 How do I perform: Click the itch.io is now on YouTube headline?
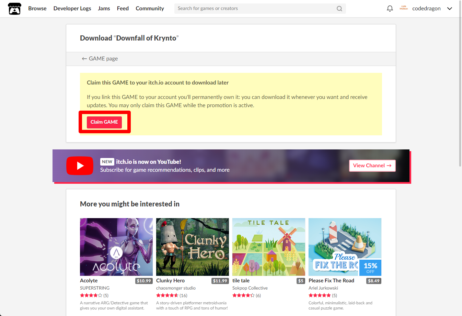pos(149,162)
